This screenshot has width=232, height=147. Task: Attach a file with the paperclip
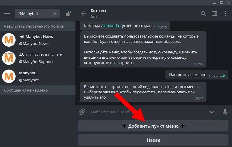point(82,112)
